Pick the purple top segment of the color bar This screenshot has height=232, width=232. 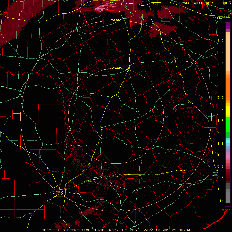[228, 26]
